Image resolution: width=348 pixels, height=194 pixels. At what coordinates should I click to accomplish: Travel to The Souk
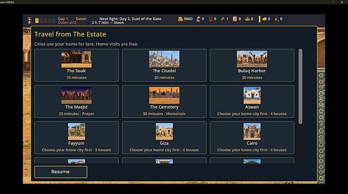[x=76, y=65]
